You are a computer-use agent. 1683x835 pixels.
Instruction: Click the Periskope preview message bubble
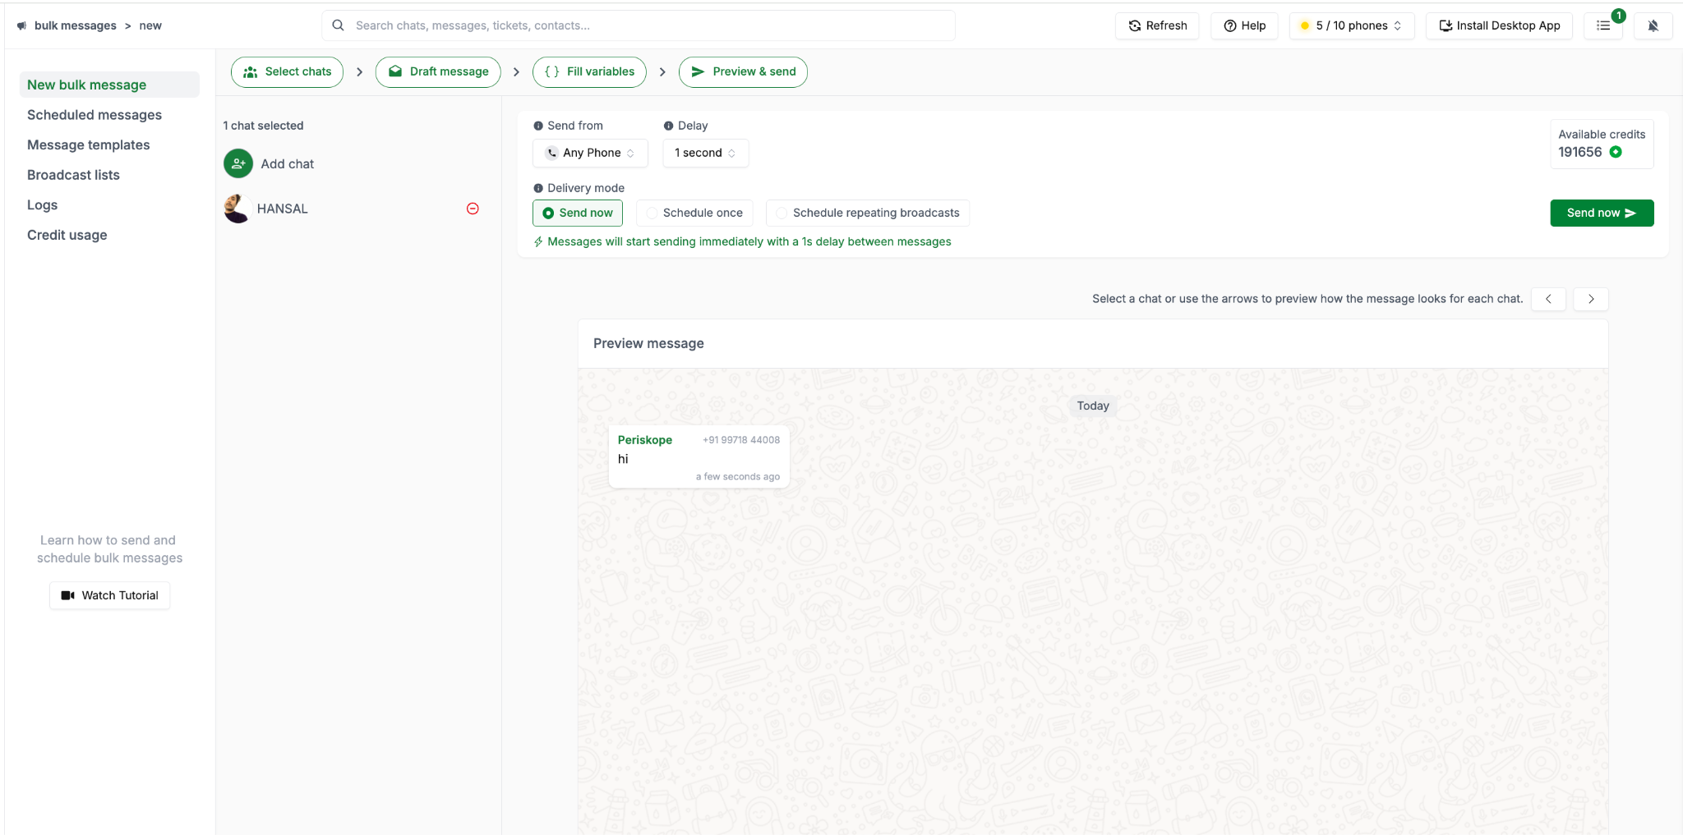click(x=699, y=457)
